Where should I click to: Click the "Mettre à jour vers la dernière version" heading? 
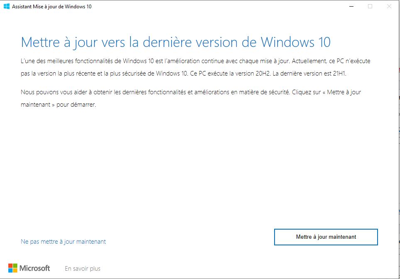pyautogui.click(x=175, y=42)
